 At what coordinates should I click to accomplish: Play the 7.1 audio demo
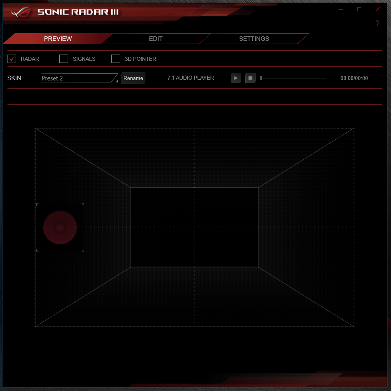(236, 78)
